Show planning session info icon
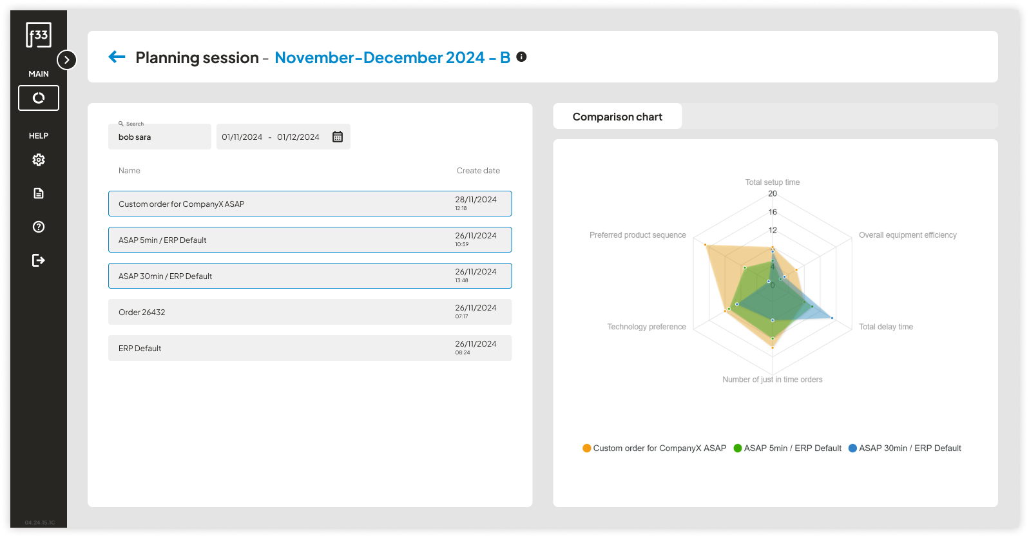The width and height of the screenshot is (1029, 538). [522, 57]
